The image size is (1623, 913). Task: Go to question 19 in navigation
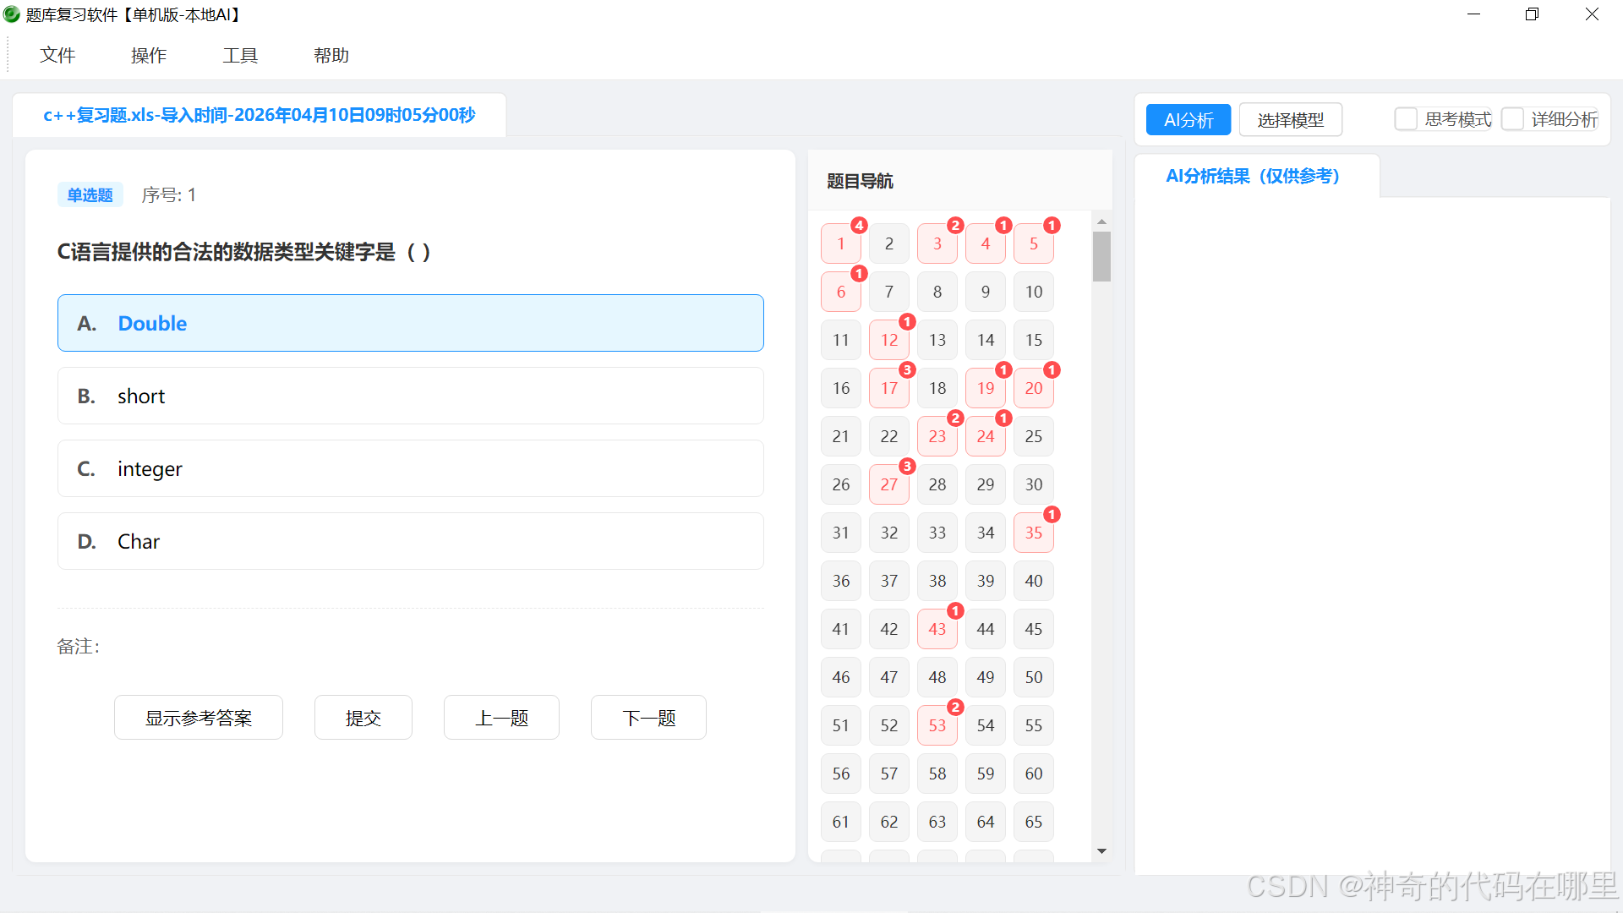(986, 388)
